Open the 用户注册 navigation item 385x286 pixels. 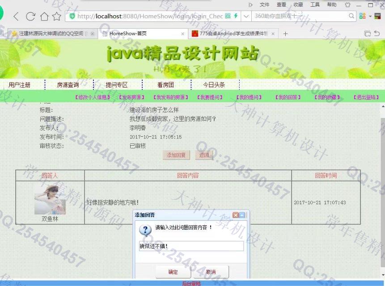(19, 85)
